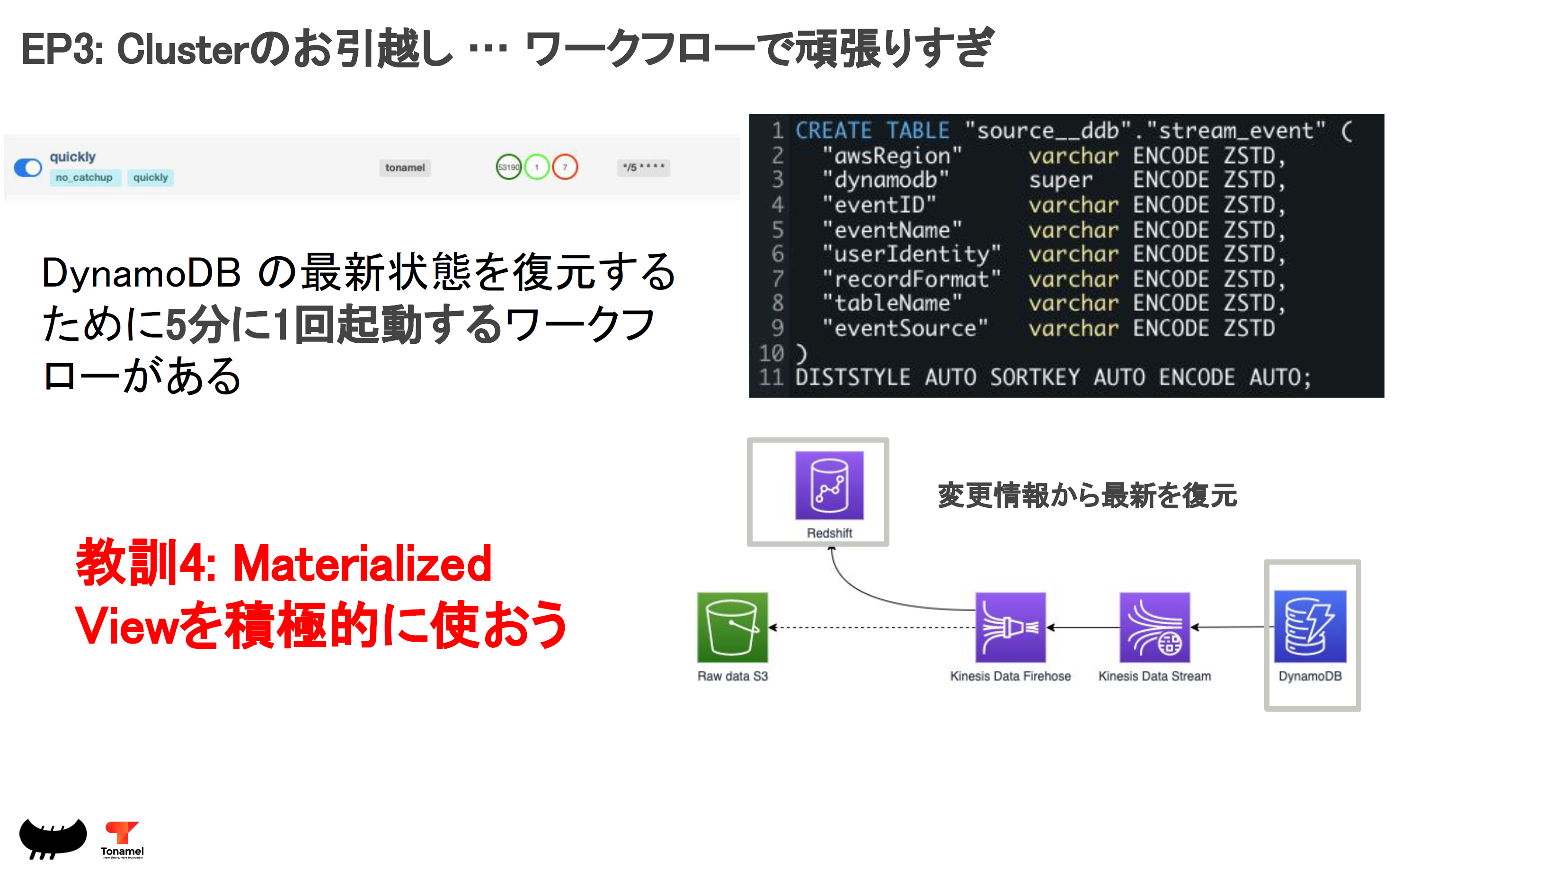Toggle the quickly DAG switch
The image size is (1553, 880).
click(x=28, y=167)
